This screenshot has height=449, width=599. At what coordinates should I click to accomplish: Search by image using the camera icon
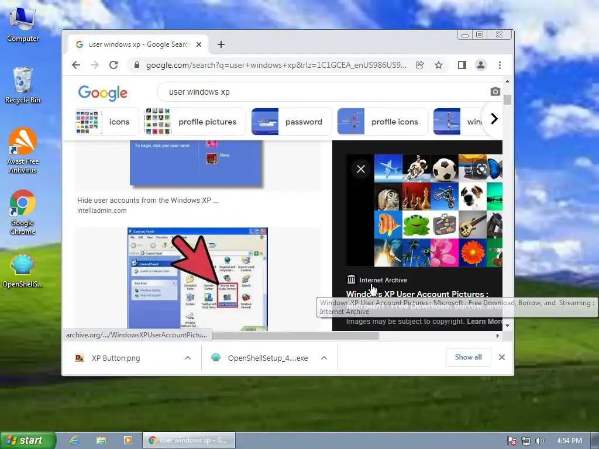click(495, 92)
